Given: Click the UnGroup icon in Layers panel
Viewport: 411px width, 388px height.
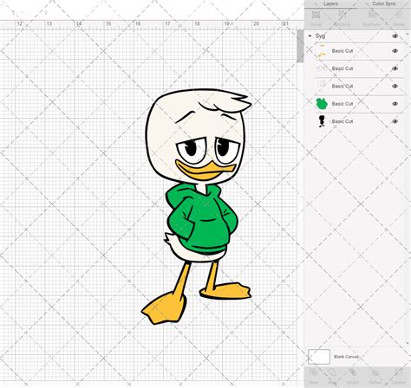Looking at the screenshot, I should [x=342, y=15].
